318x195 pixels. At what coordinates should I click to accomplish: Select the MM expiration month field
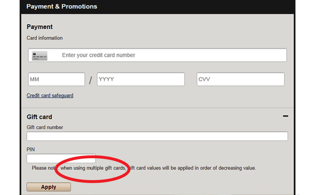point(57,79)
